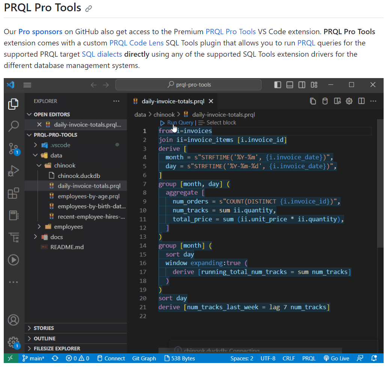Click the editor vertical scrollbar

[x=380, y=183]
